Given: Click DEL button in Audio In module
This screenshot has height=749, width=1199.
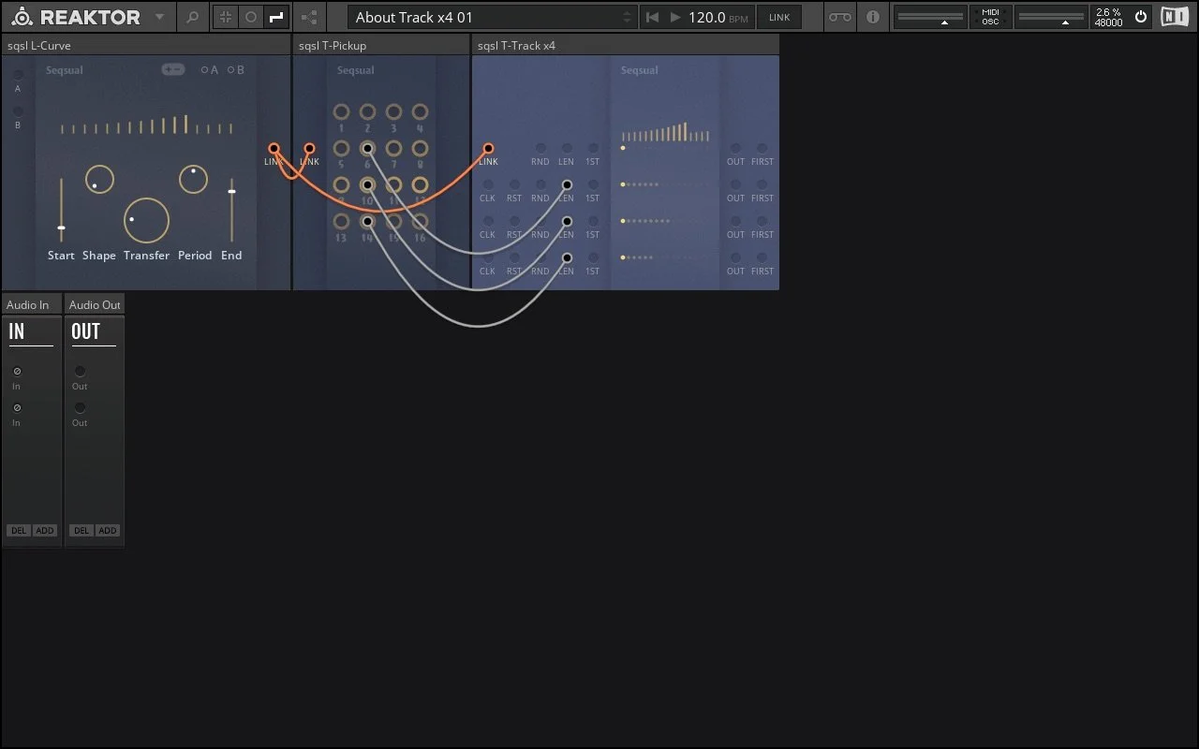Looking at the screenshot, I should [19, 531].
